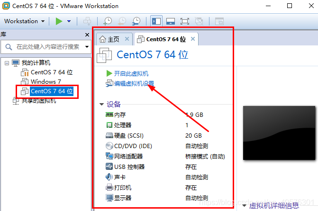Image resolution: width=318 pixels, height=211 pixels.
Task: Click the 显示器 display icon
Action: (x=109, y=198)
